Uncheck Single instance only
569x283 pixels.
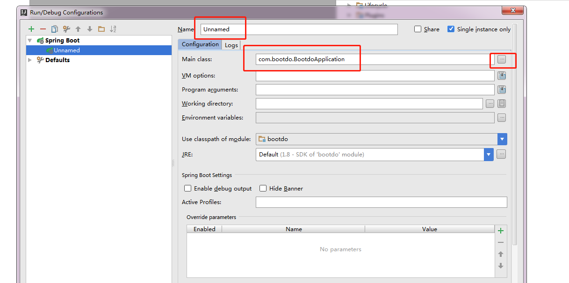click(451, 29)
